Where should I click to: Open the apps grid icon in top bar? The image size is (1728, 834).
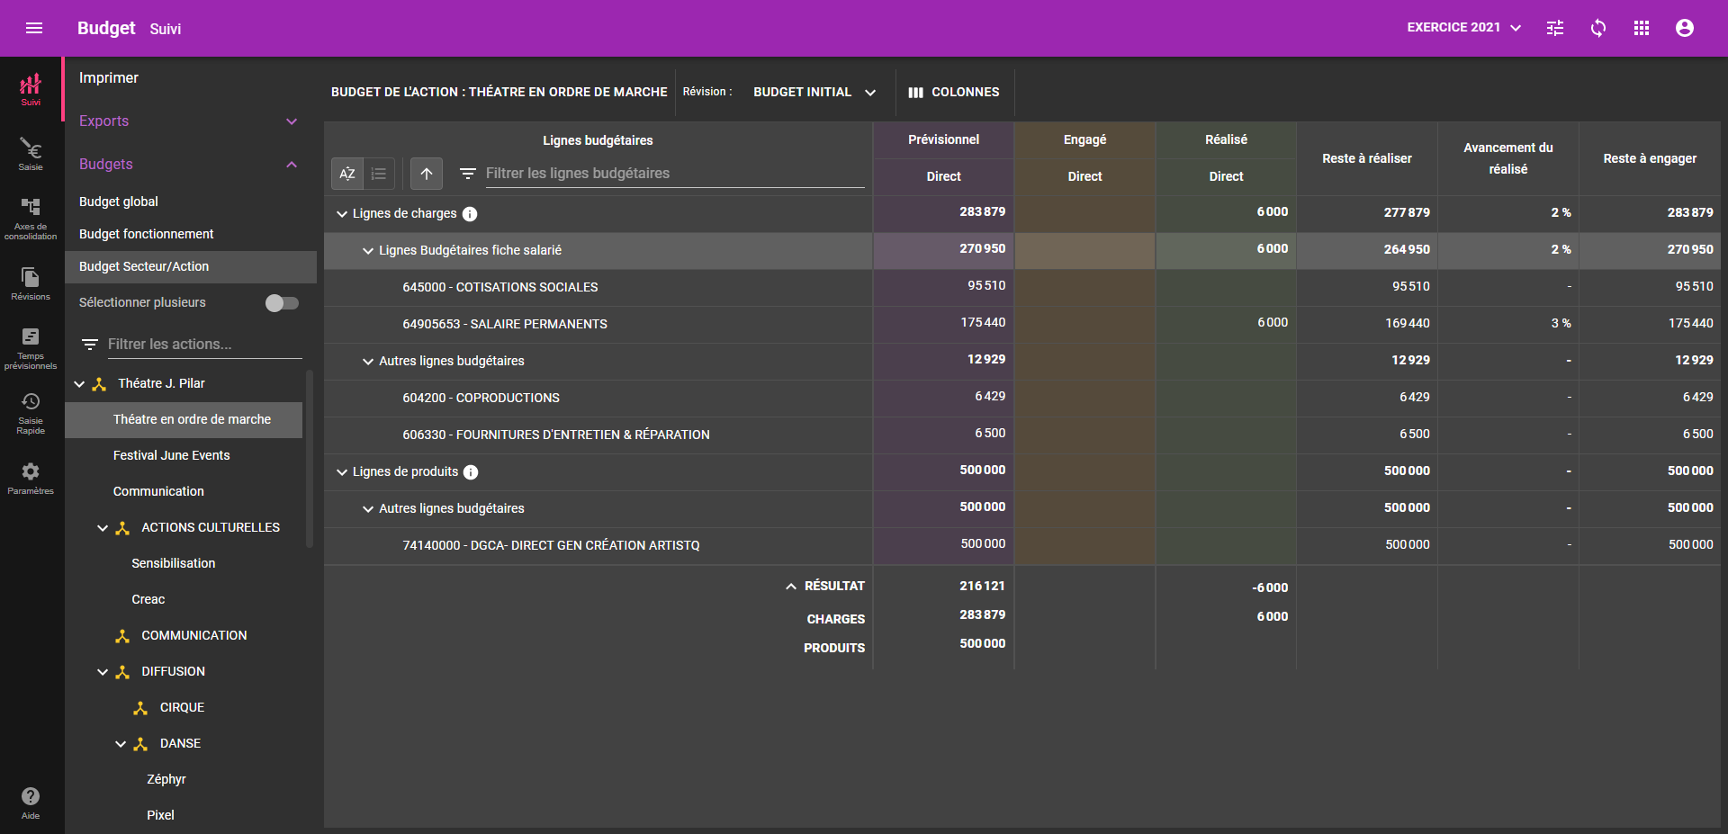1642,28
